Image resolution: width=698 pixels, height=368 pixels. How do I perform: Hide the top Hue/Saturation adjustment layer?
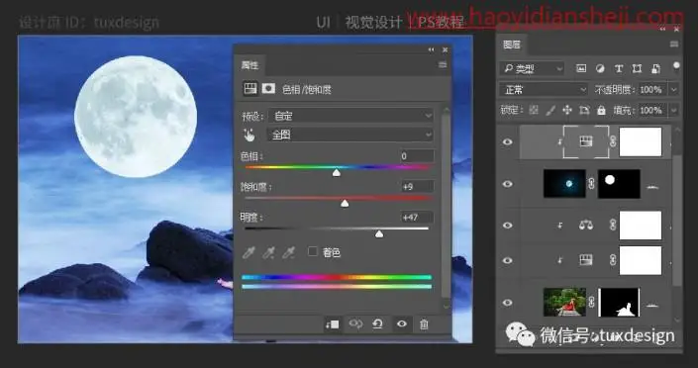(507, 141)
